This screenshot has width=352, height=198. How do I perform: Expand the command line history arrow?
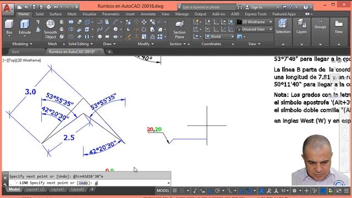click(168, 183)
